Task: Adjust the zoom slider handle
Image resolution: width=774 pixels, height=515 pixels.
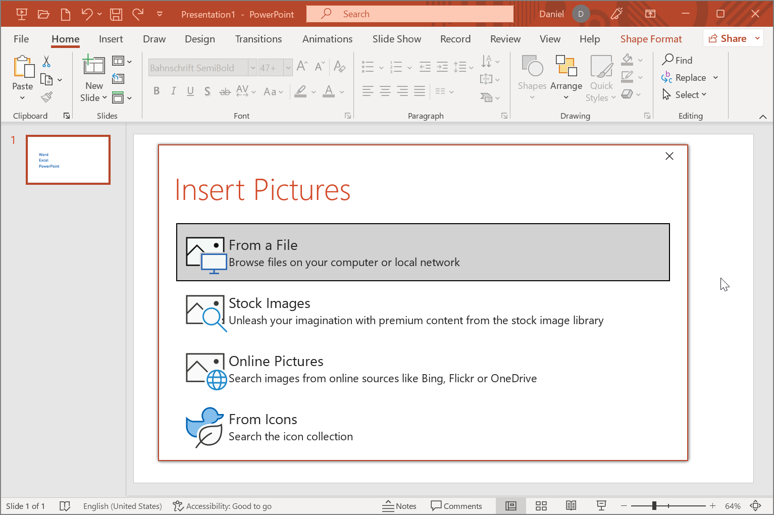Action: point(654,506)
